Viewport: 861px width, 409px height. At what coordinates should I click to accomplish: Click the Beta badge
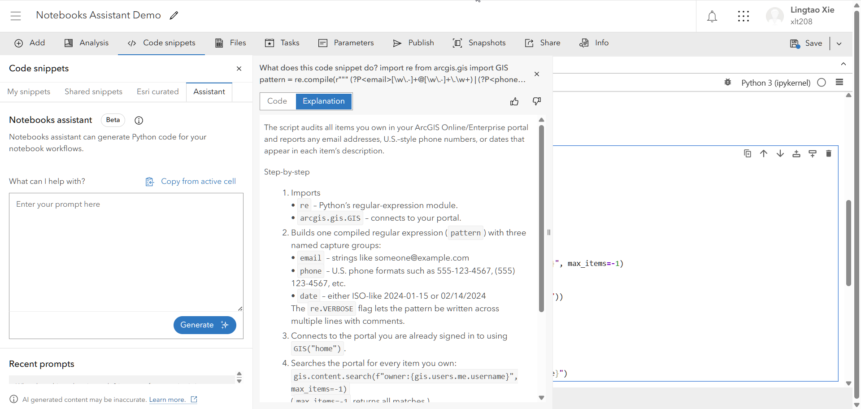[x=113, y=120]
